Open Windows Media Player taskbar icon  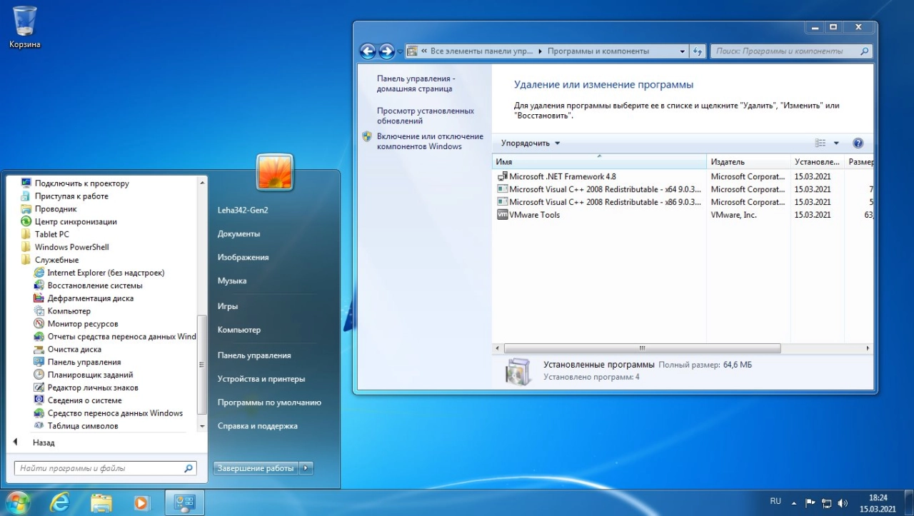point(141,502)
